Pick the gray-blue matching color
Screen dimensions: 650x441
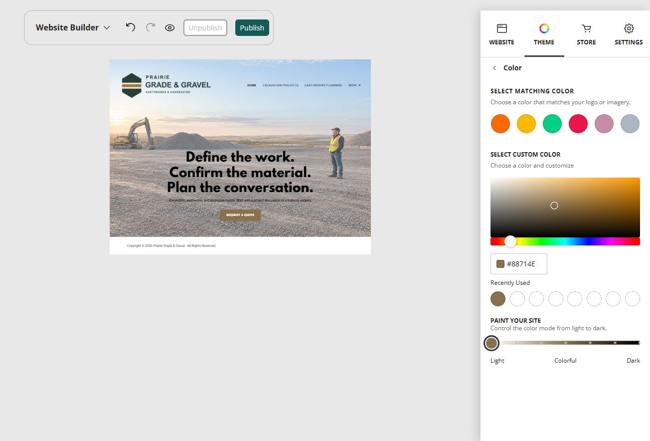(630, 124)
